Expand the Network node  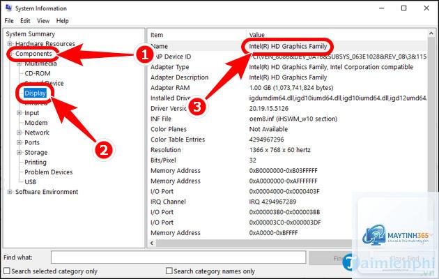coord(19,133)
